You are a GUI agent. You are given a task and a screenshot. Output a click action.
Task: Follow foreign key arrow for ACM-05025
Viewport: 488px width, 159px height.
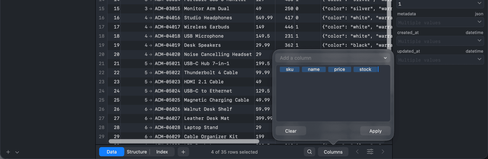(x=150, y=100)
